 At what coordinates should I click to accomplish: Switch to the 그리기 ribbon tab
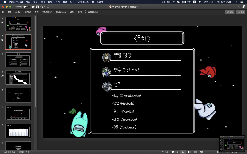click(x=18, y=12)
